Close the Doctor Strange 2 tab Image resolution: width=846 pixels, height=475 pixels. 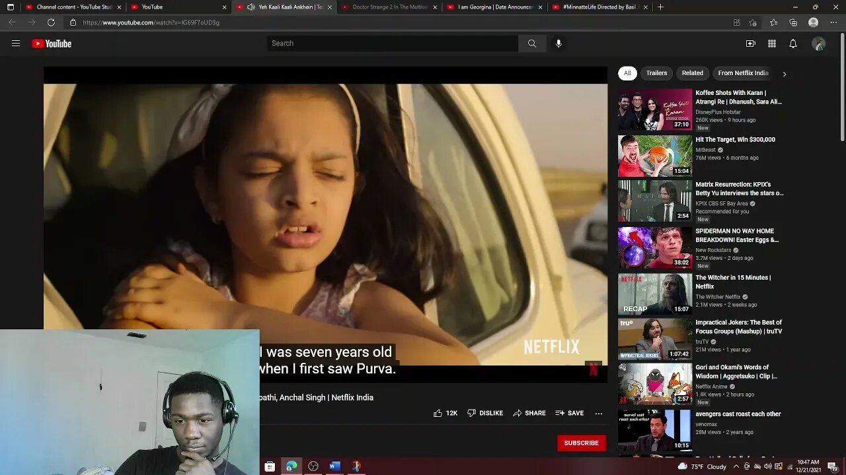[435, 7]
